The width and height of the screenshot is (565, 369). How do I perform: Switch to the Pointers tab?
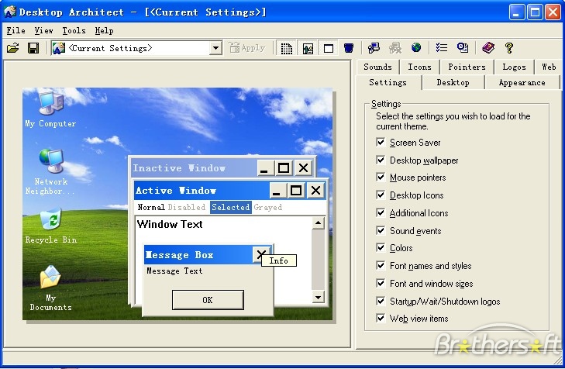click(467, 67)
